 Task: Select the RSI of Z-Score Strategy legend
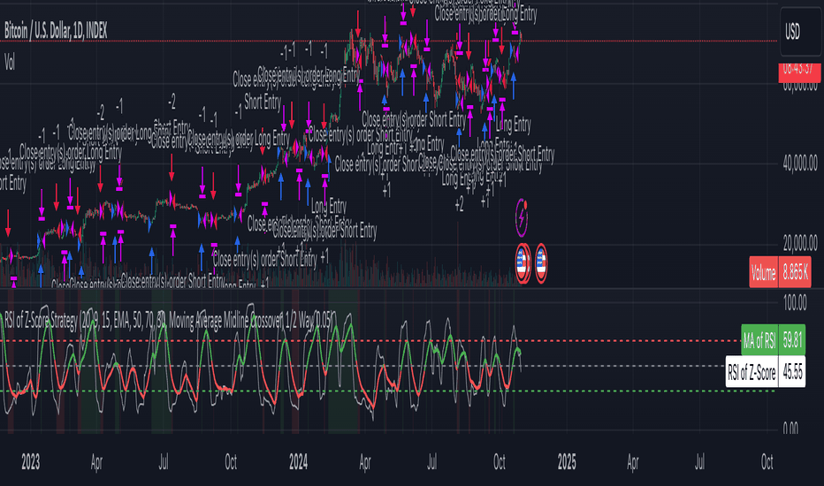coord(168,319)
